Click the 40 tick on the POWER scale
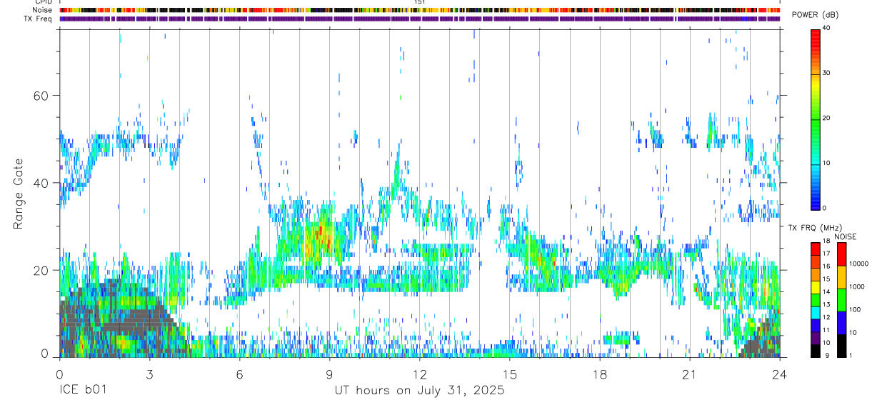This screenshot has width=877, height=405. click(826, 29)
